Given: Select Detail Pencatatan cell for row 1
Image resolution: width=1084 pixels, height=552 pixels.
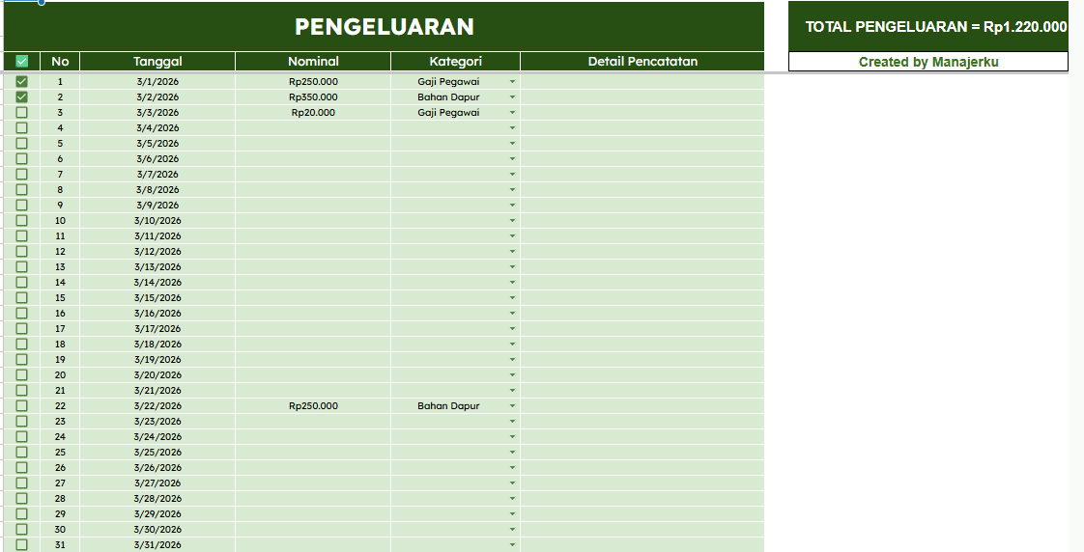Looking at the screenshot, I should point(642,81).
